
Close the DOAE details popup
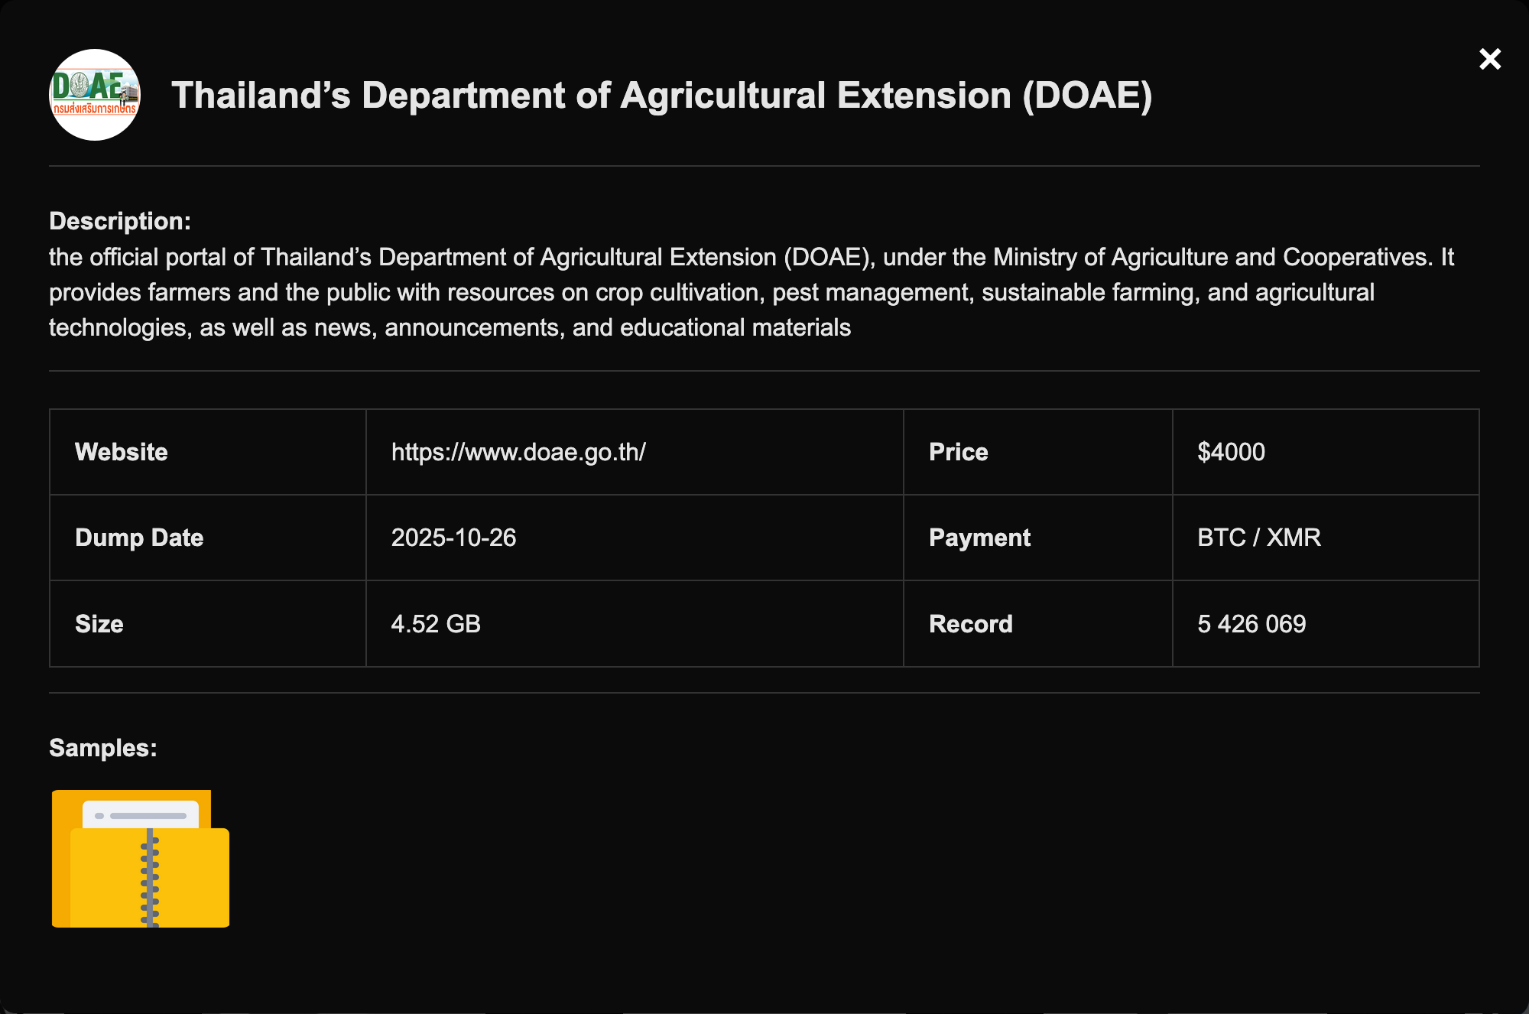[x=1489, y=59]
